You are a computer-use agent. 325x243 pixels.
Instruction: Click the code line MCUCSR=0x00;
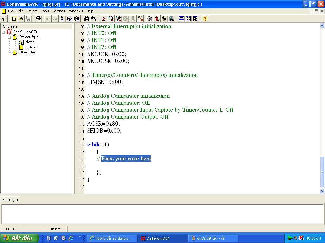pos(108,61)
